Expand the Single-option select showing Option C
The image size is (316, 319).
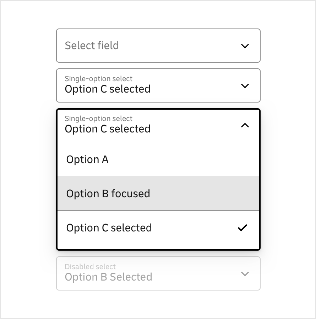[x=158, y=85]
